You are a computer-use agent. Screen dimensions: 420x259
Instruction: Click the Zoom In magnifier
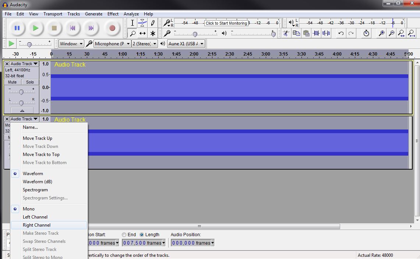coord(382,33)
